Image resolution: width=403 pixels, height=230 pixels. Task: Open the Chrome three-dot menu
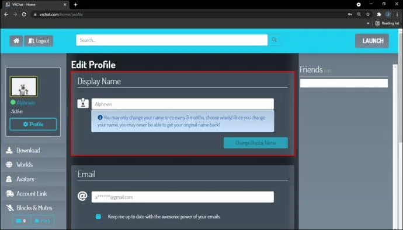[397, 15]
